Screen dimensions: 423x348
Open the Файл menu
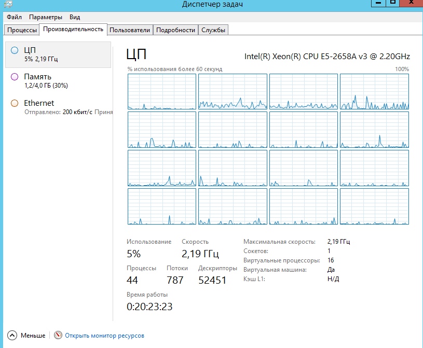14,17
